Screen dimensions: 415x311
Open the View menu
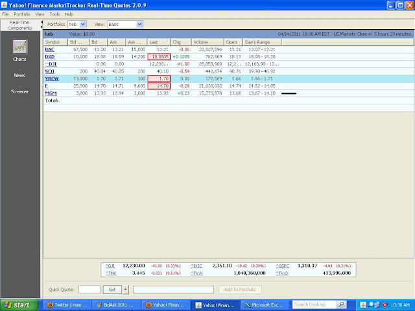point(40,14)
